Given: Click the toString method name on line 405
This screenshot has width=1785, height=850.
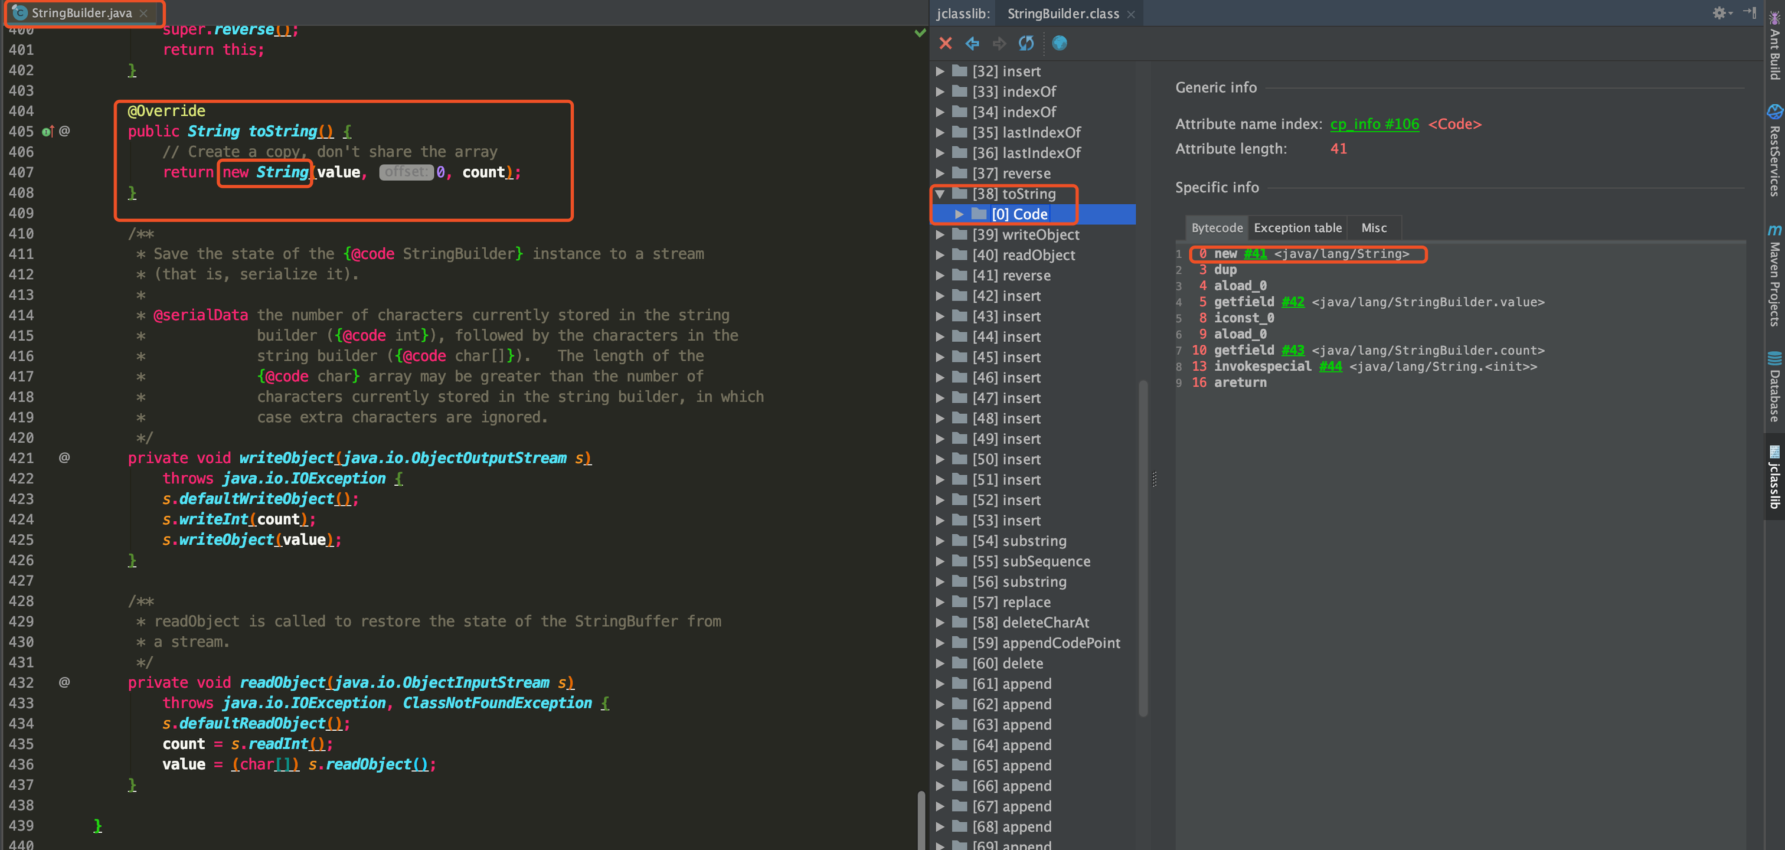Looking at the screenshot, I should (x=282, y=132).
